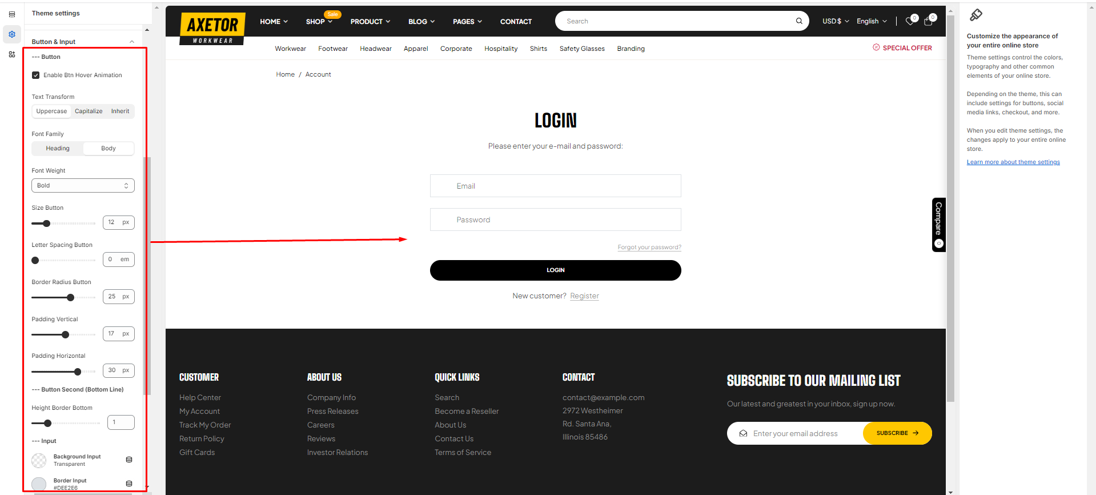
Task: Click the Email input field
Action: coord(555,186)
